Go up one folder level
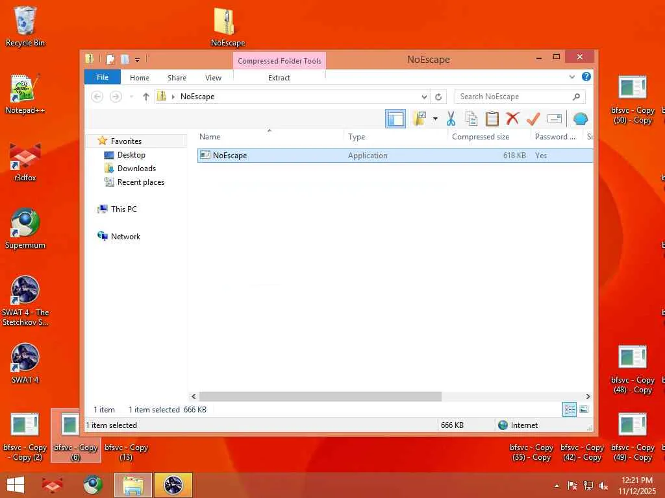 pos(146,97)
